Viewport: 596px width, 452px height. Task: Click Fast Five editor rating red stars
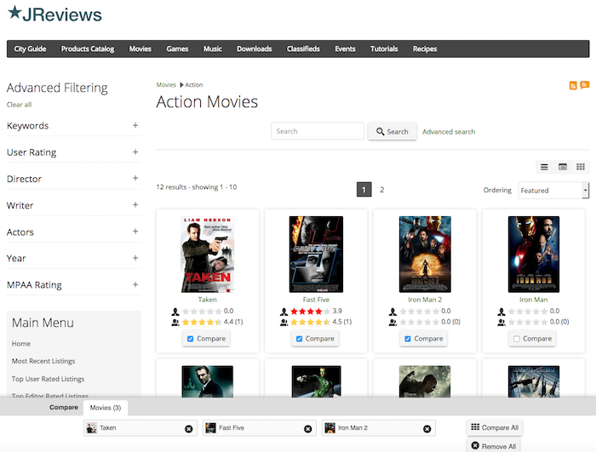pyautogui.click(x=310, y=312)
